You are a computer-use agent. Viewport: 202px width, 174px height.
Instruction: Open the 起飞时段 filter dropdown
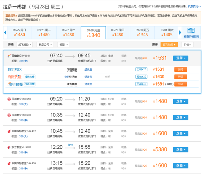click(25, 45)
